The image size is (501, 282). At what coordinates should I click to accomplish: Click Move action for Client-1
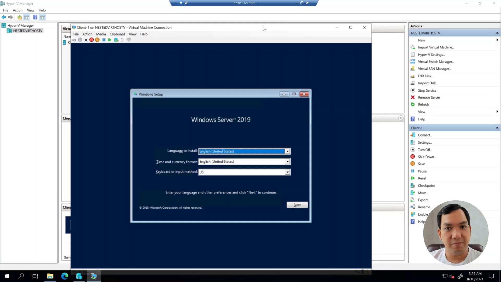point(423,193)
